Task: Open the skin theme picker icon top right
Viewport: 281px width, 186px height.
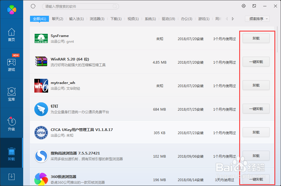Action: [244, 6]
